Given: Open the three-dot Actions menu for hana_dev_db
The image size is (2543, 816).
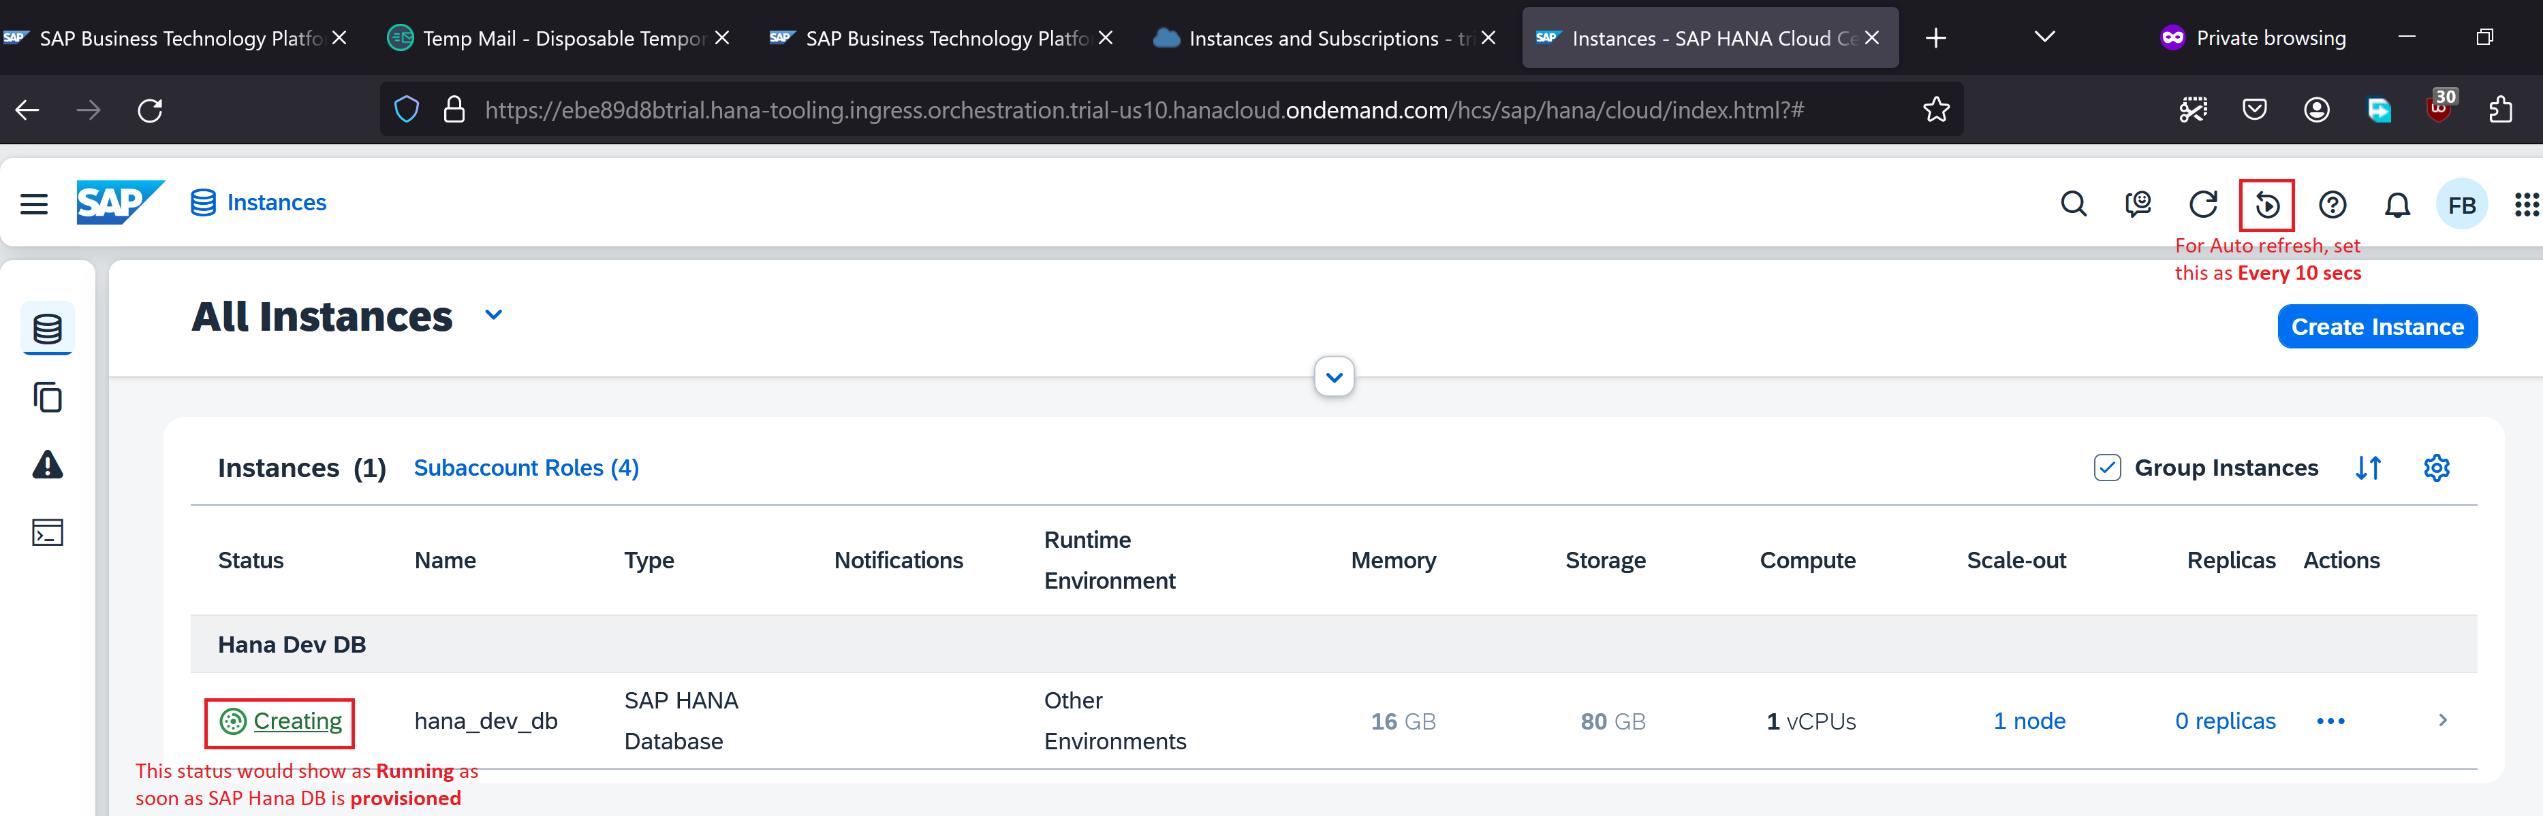Looking at the screenshot, I should pyautogui.click(x=2330, y=721).
